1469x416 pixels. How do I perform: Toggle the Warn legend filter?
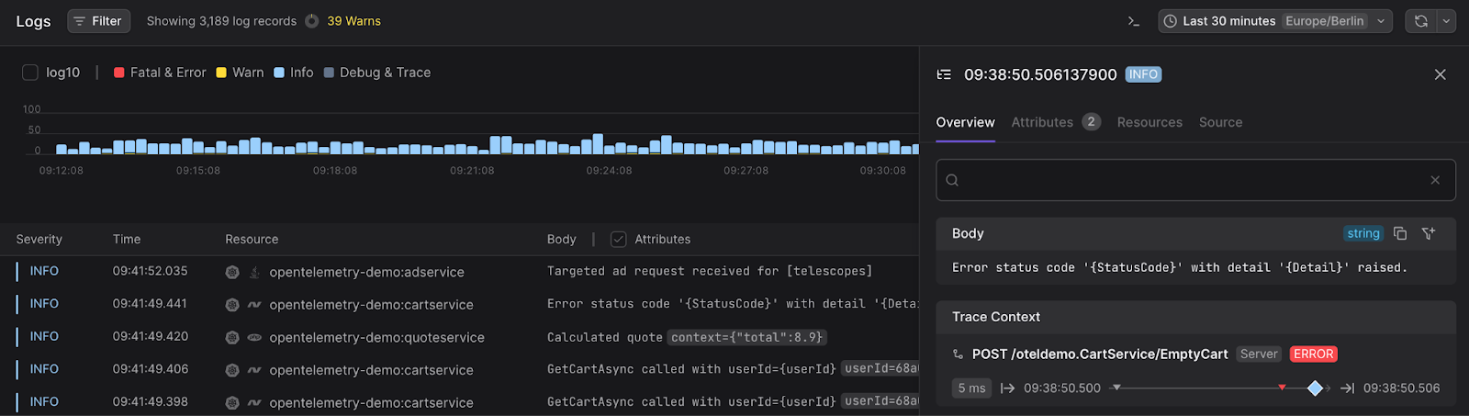(x=240, y=73)
